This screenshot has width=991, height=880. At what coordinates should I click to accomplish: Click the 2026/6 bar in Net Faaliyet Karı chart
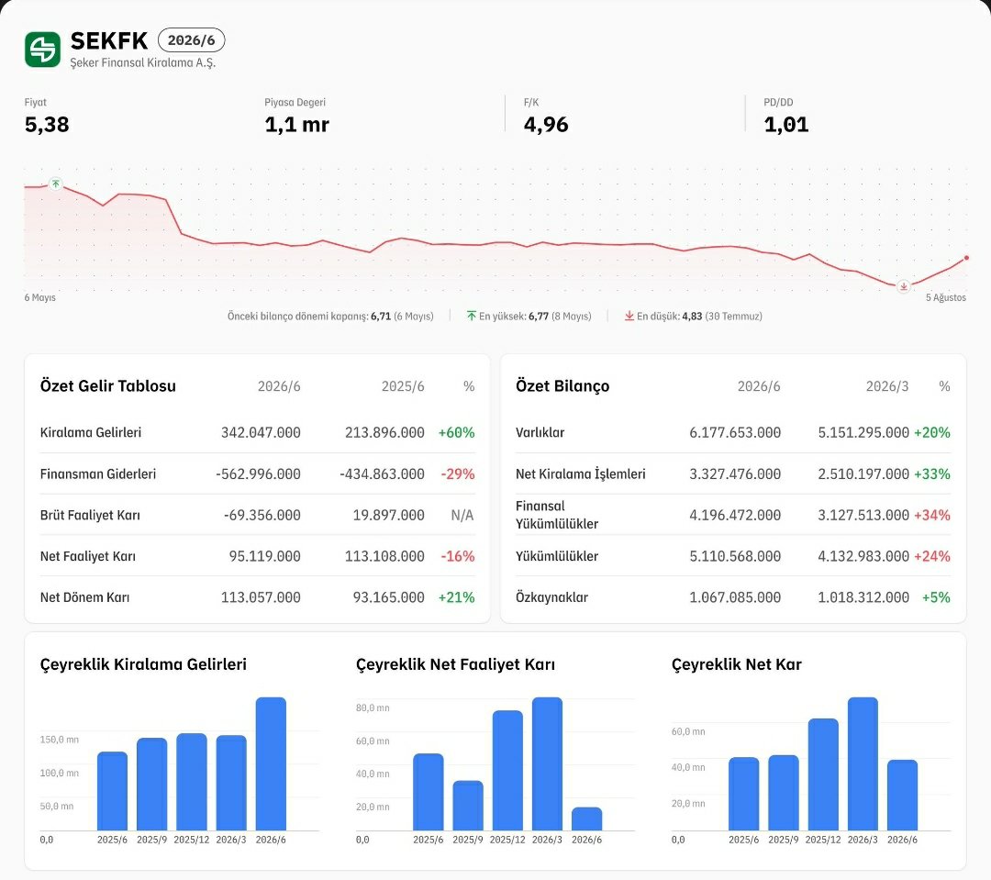[x=586, y=819]
